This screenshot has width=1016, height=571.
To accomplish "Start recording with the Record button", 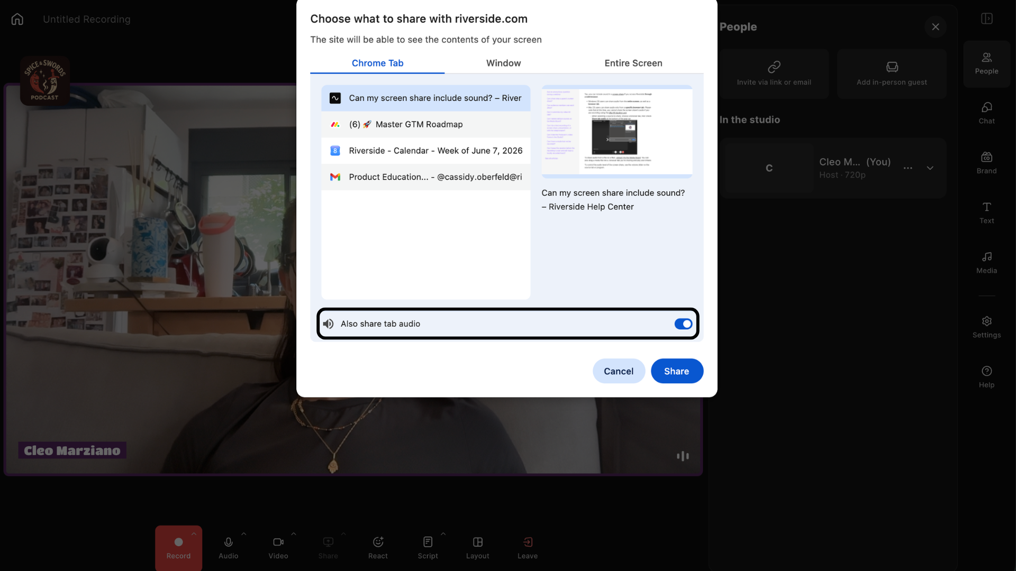I will (178, 548).
